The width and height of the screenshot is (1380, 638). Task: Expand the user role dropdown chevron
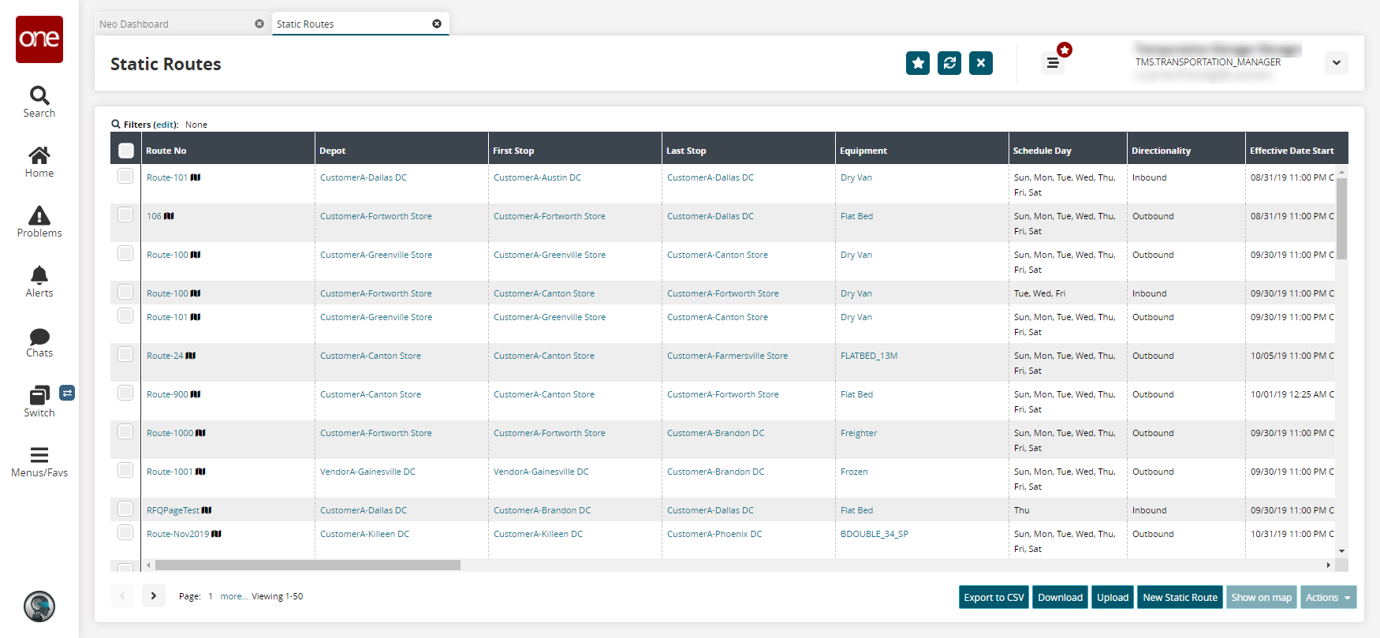click(1336, 63)
